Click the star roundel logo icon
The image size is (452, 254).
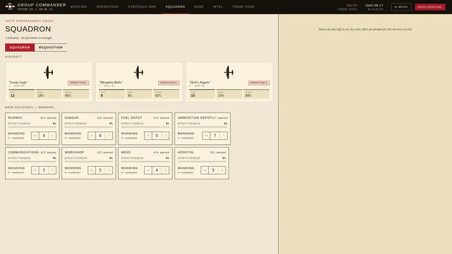pyautogui.click(x=10, y=6)
